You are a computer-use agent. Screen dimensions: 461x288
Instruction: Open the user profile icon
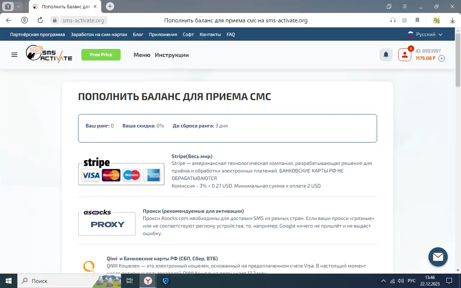[405, 55]
